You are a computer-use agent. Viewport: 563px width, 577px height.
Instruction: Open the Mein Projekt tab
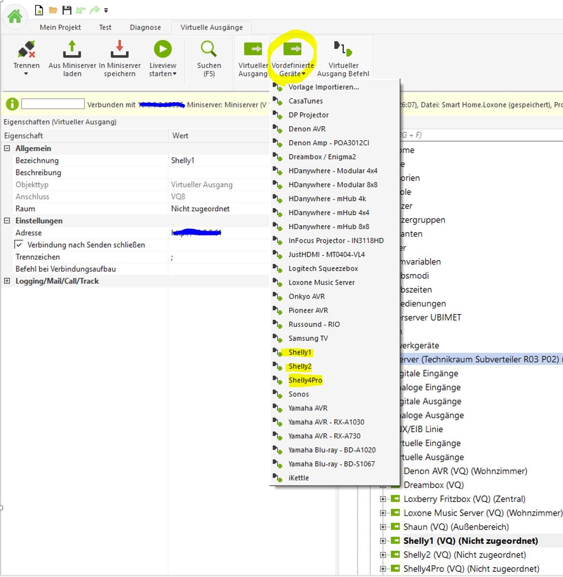pyautogui.click(x=60, y=28)
